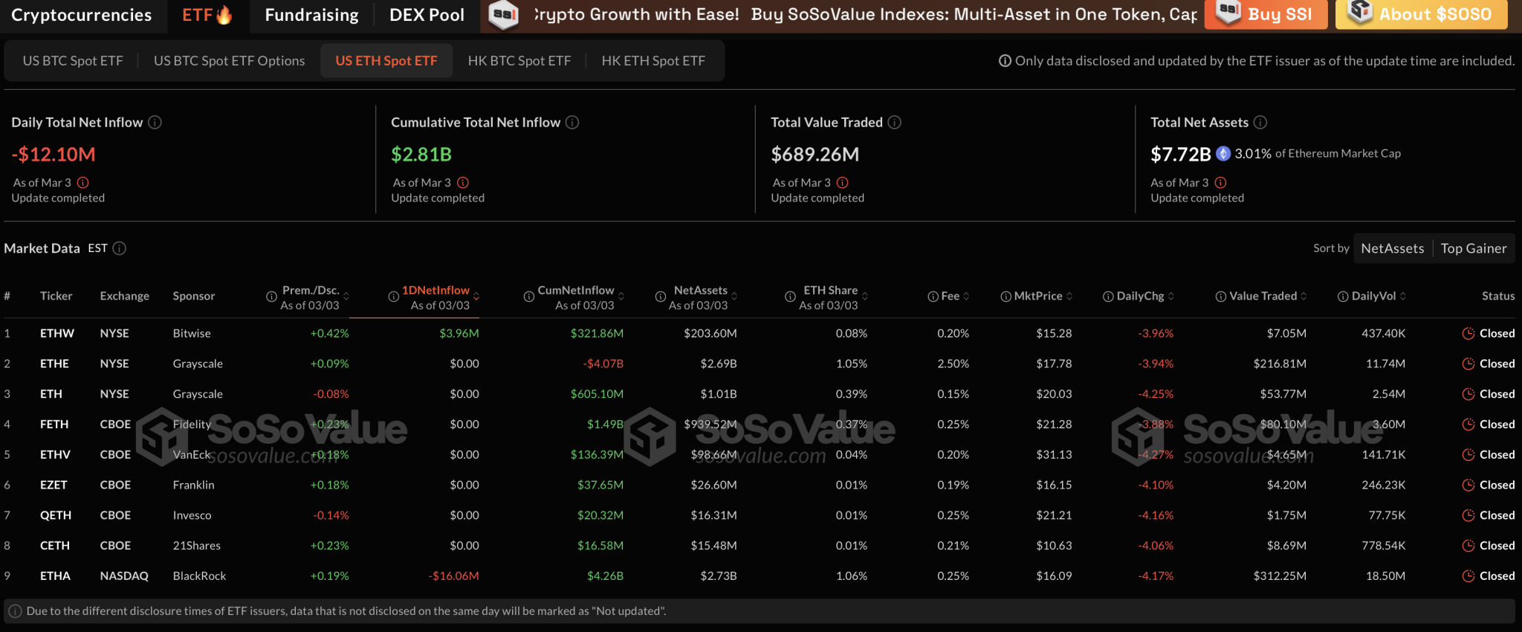
Task: Sort by NetAssets toggle option
Action: tap(1392, 248)
